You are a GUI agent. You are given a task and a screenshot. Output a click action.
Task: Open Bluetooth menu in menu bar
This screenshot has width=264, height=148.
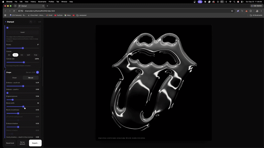pyautogui.click(x=226, y=2)
